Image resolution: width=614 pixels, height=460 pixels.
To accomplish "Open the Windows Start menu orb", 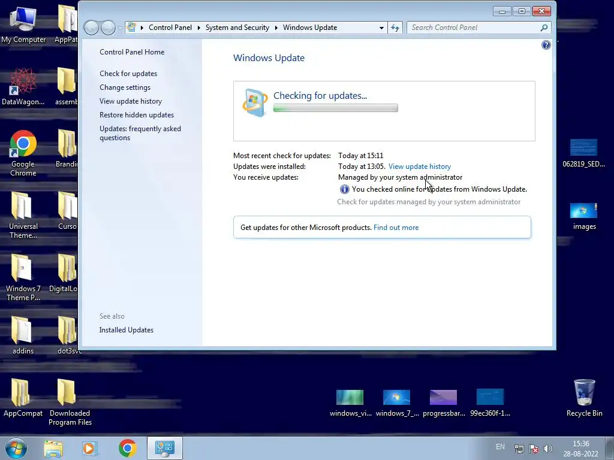I will coord(16,448).
